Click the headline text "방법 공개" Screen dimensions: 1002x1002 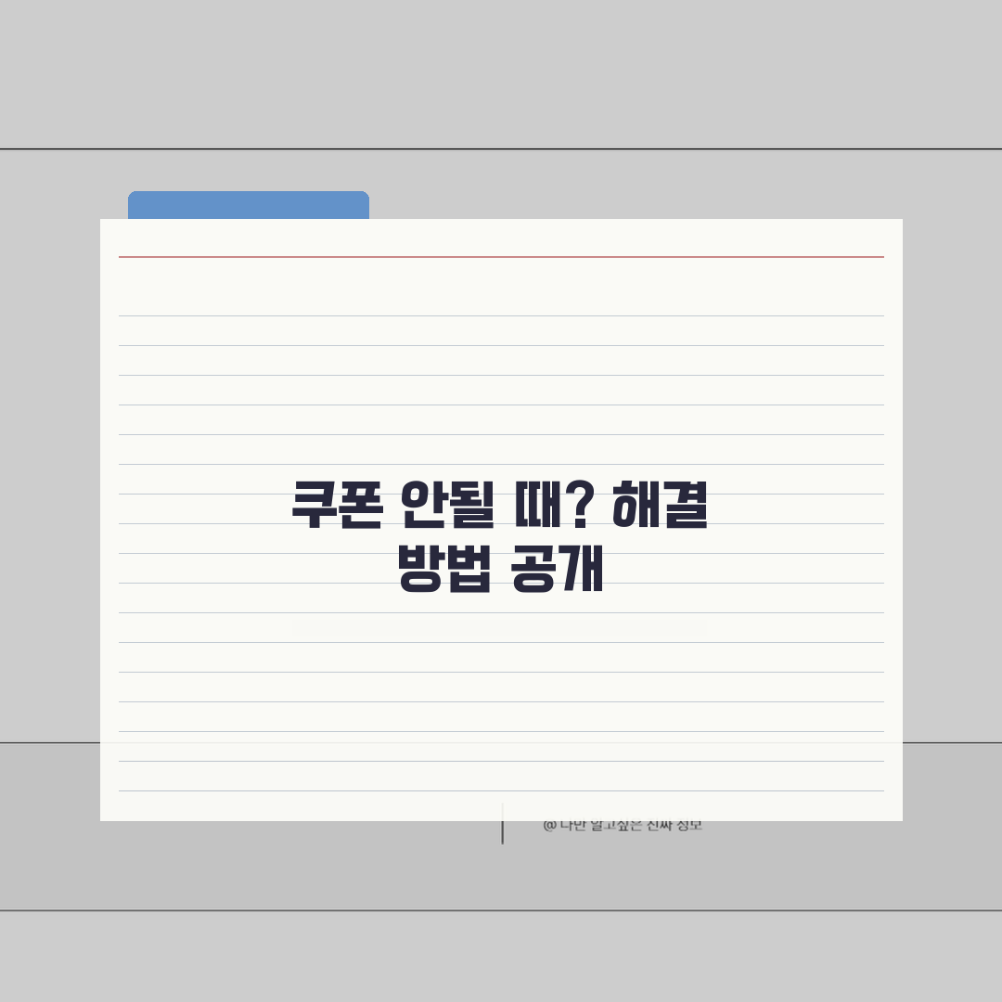pos(500,569)
